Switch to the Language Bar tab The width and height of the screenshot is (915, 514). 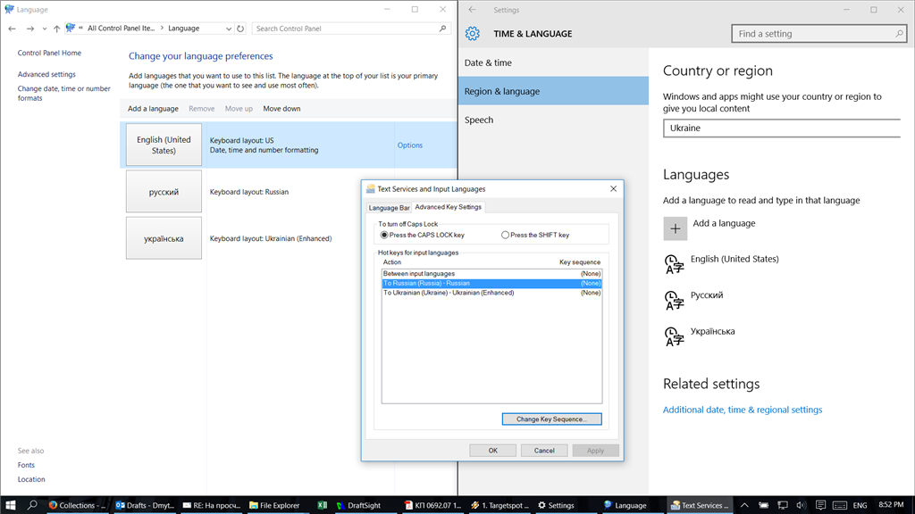tap(389, 208)
